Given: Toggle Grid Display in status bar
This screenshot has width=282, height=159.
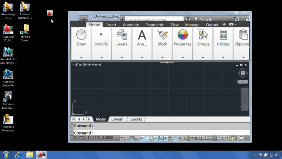Looking at the screenshot, I should 132,138.
